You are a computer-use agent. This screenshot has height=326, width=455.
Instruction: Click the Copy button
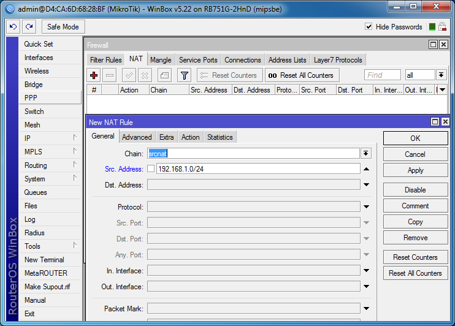415,222
